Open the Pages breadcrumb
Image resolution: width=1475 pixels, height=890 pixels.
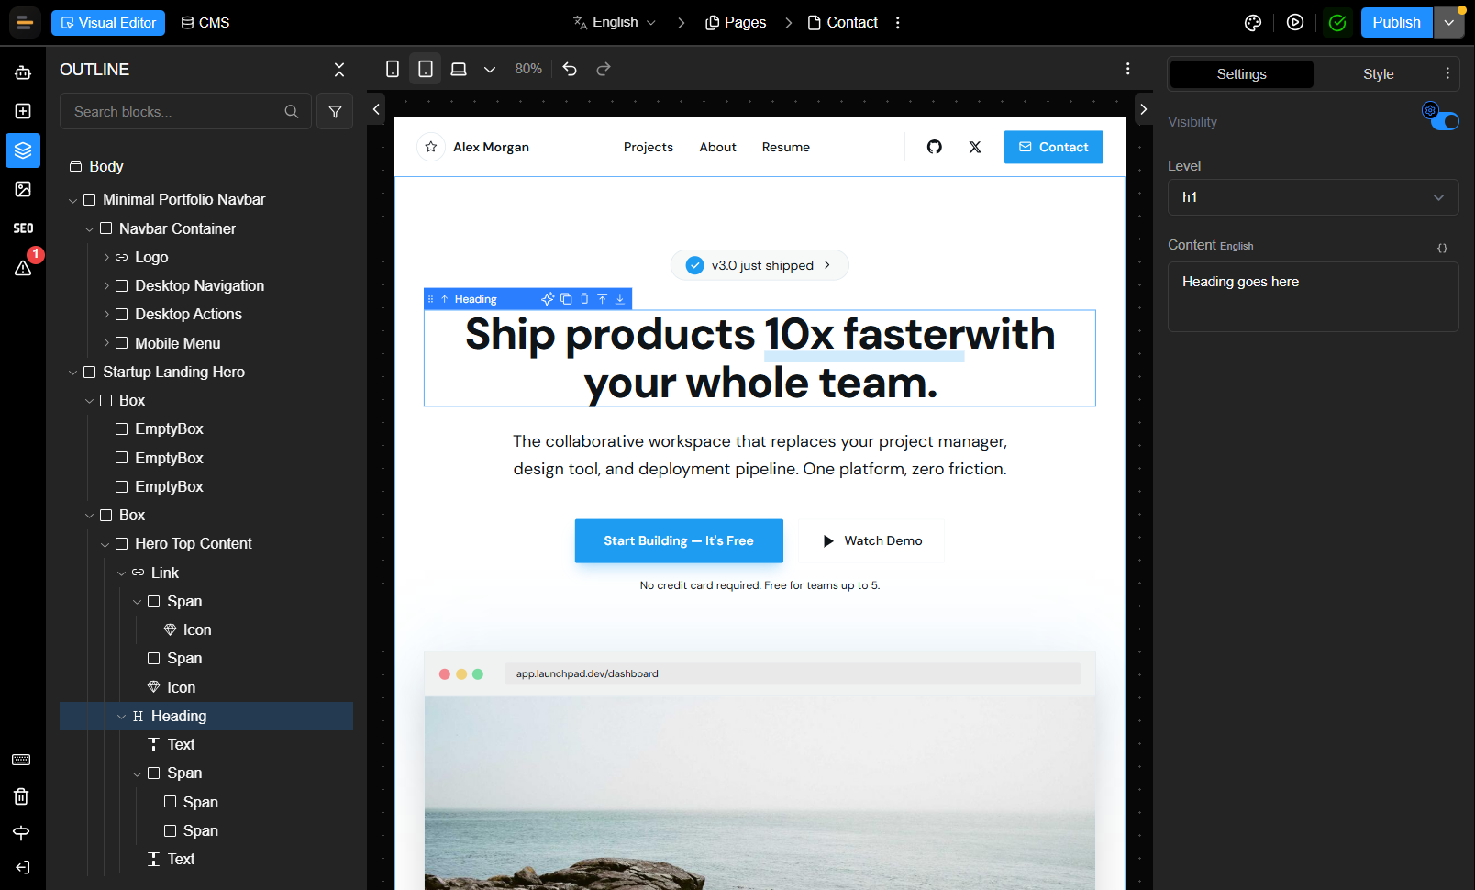point(736,22)
